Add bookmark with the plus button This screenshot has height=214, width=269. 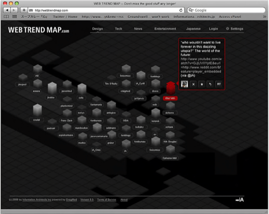coord(24,10)
